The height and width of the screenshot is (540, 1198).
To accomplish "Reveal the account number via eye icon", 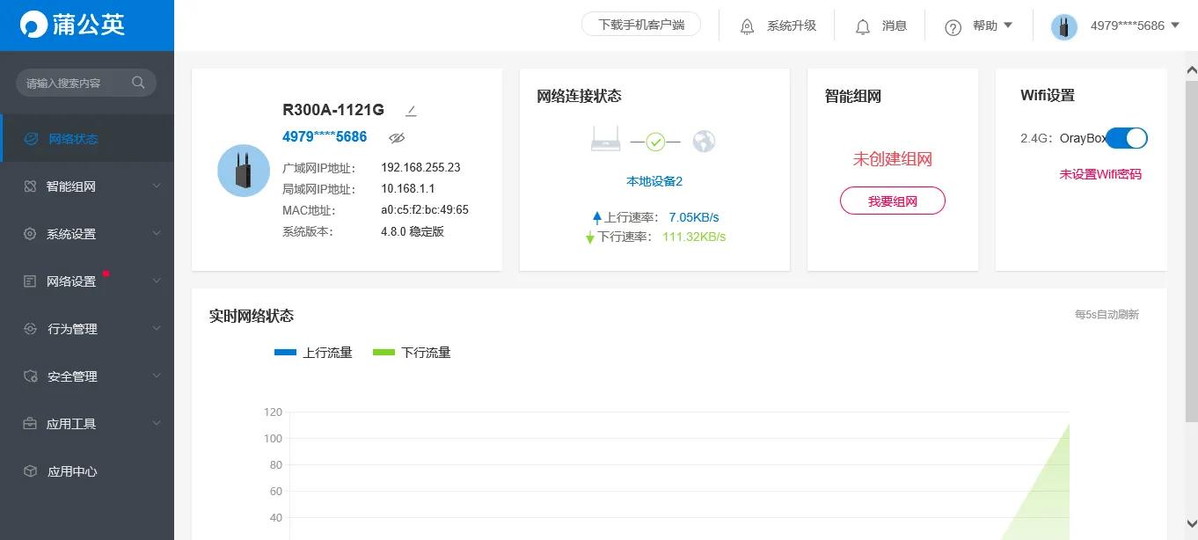I will tap(396, 137).
